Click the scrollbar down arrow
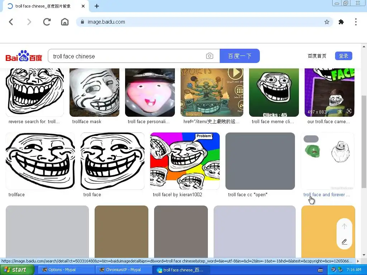This screenshot has height=275, width=367. [x=364, y=255]
